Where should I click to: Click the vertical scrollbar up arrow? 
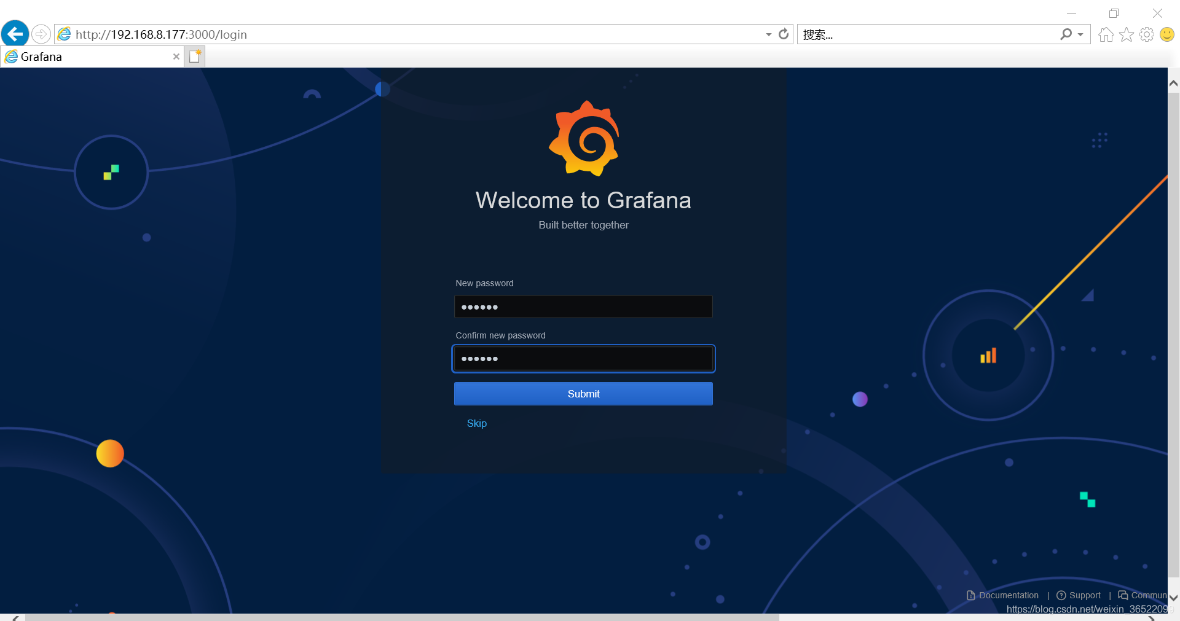[x=1173, y=84]
